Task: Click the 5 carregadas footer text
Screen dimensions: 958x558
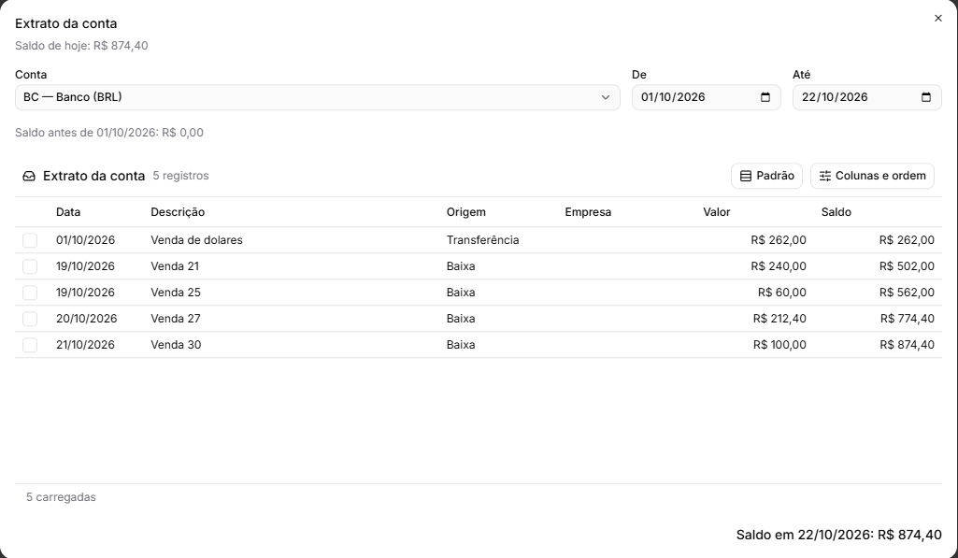Action: (x=61, y=497)
